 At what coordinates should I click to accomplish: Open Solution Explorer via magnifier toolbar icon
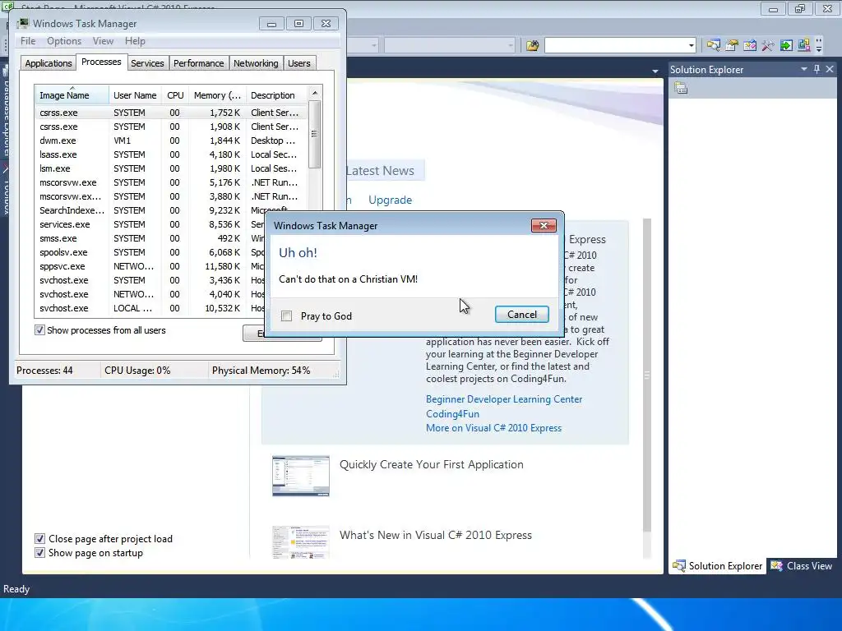click(713, 46)
